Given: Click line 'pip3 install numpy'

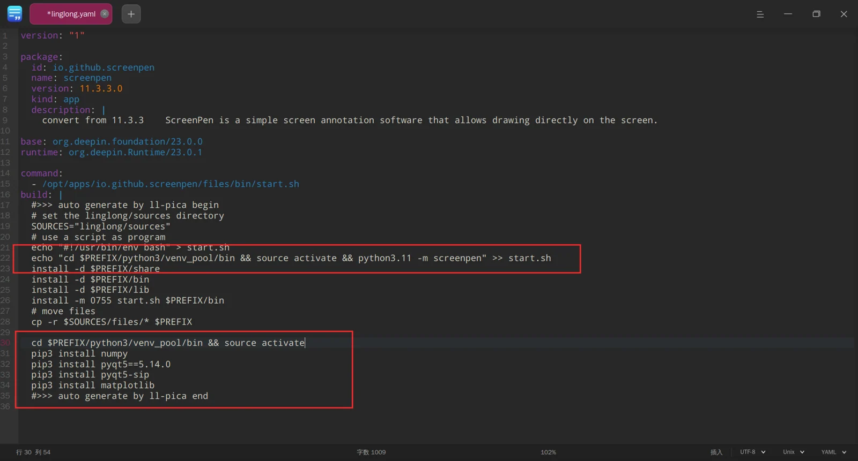Looking at the screenshot, I should coord(79,353).
